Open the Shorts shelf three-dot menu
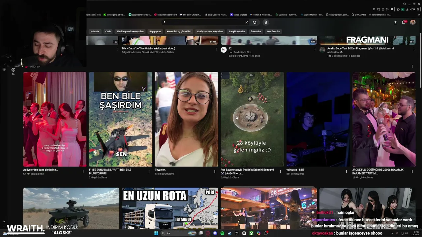This screenshot has height=237, width=422. (x=412, y=66)
